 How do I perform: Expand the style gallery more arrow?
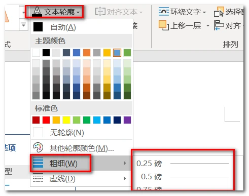coord(23,25)
